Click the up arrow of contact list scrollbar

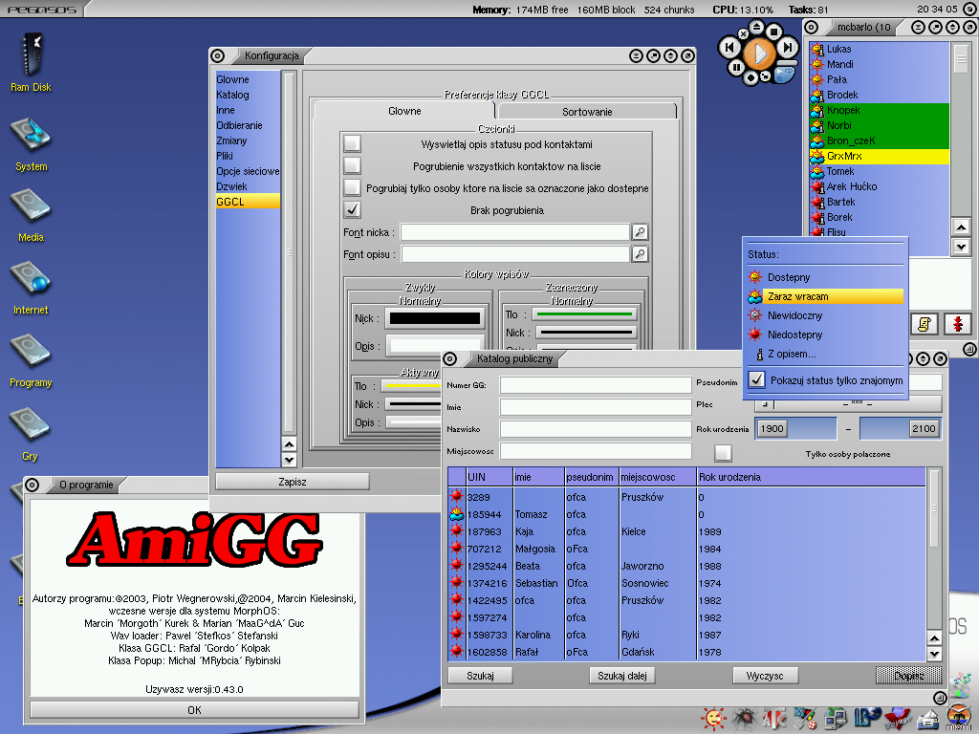click(961, 227)
